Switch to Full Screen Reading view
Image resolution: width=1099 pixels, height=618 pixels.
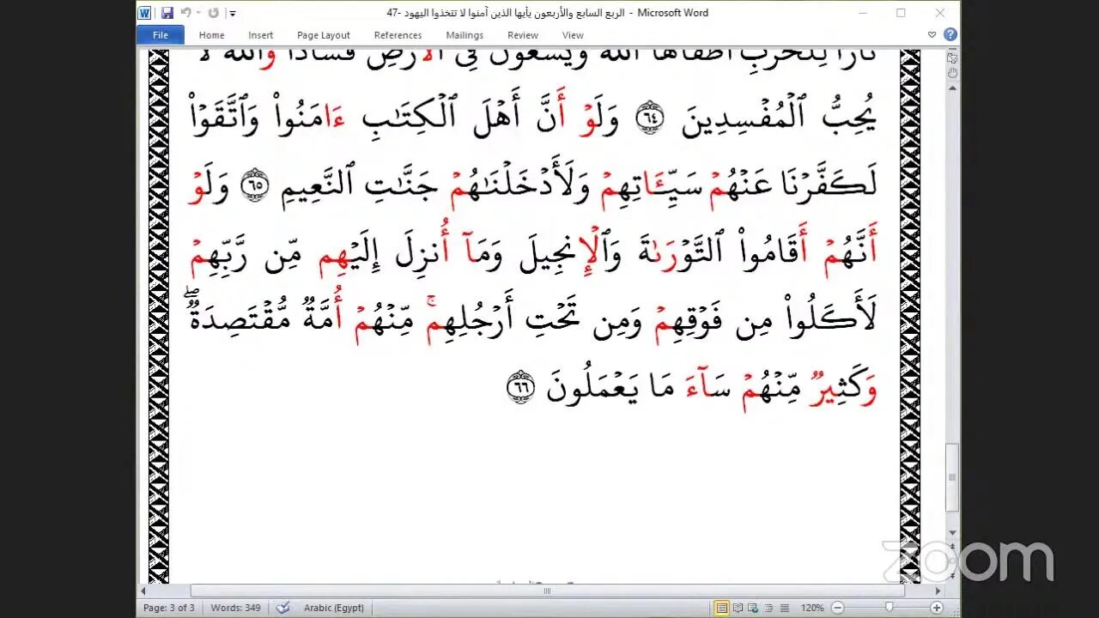738,608
